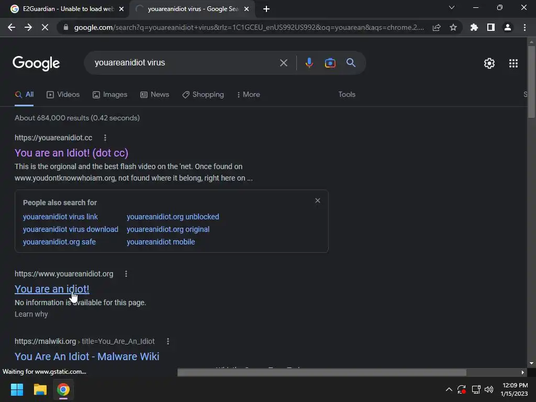Screen dimensions: 536x402
Task: Open the tab search dropdown chevron
Action: pyautogui.click(x=452, y=7)
